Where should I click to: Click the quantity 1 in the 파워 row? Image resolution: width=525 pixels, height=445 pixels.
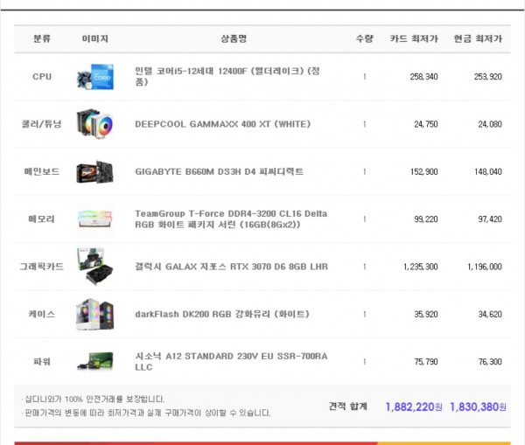[364, 362]
